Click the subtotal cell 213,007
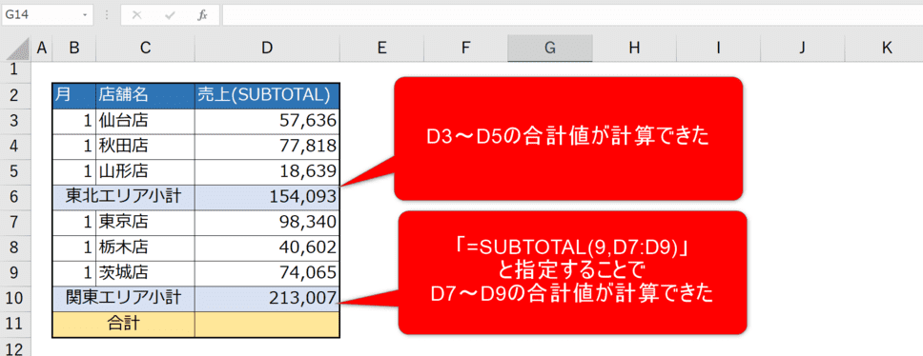The image size is (923, 356). (267, 298)
